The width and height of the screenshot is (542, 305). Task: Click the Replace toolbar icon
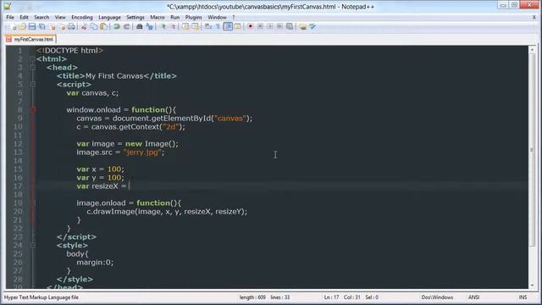[149, 26]
